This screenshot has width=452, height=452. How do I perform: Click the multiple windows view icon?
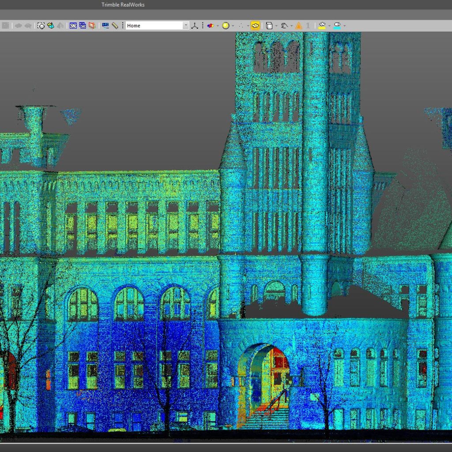point(83,26)
